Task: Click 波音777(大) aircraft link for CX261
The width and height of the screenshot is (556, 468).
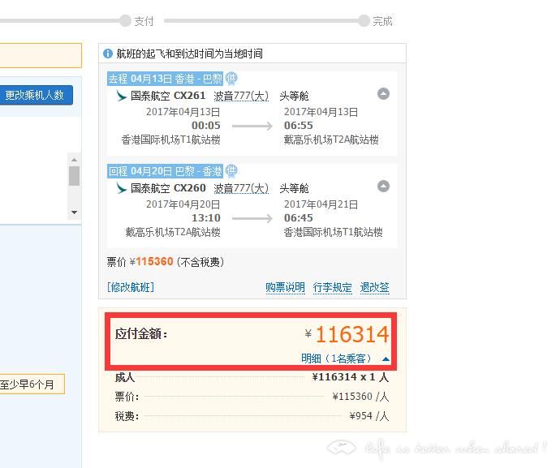Action: point(241,96)
